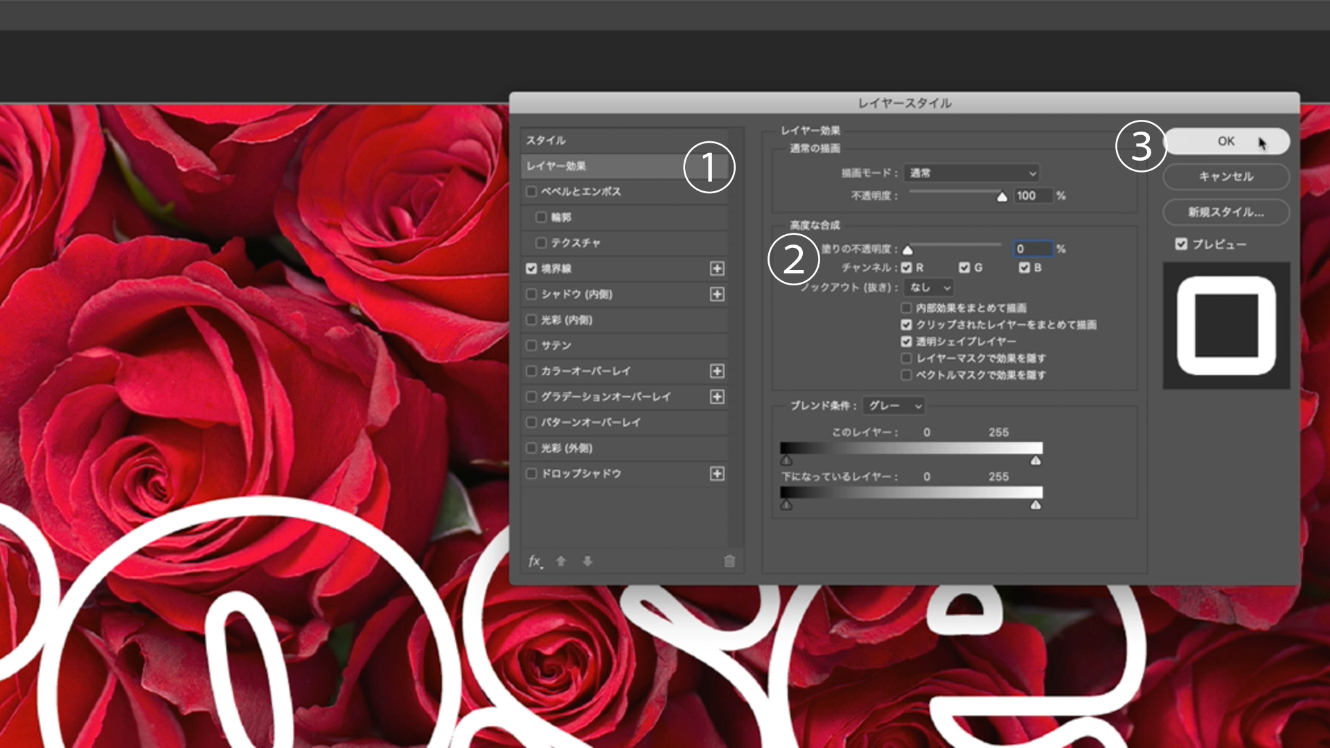The height and width of the screenshot is (748, 1330).
Task: Click the style preview thumbnail
Action: tap(1226, 326)
